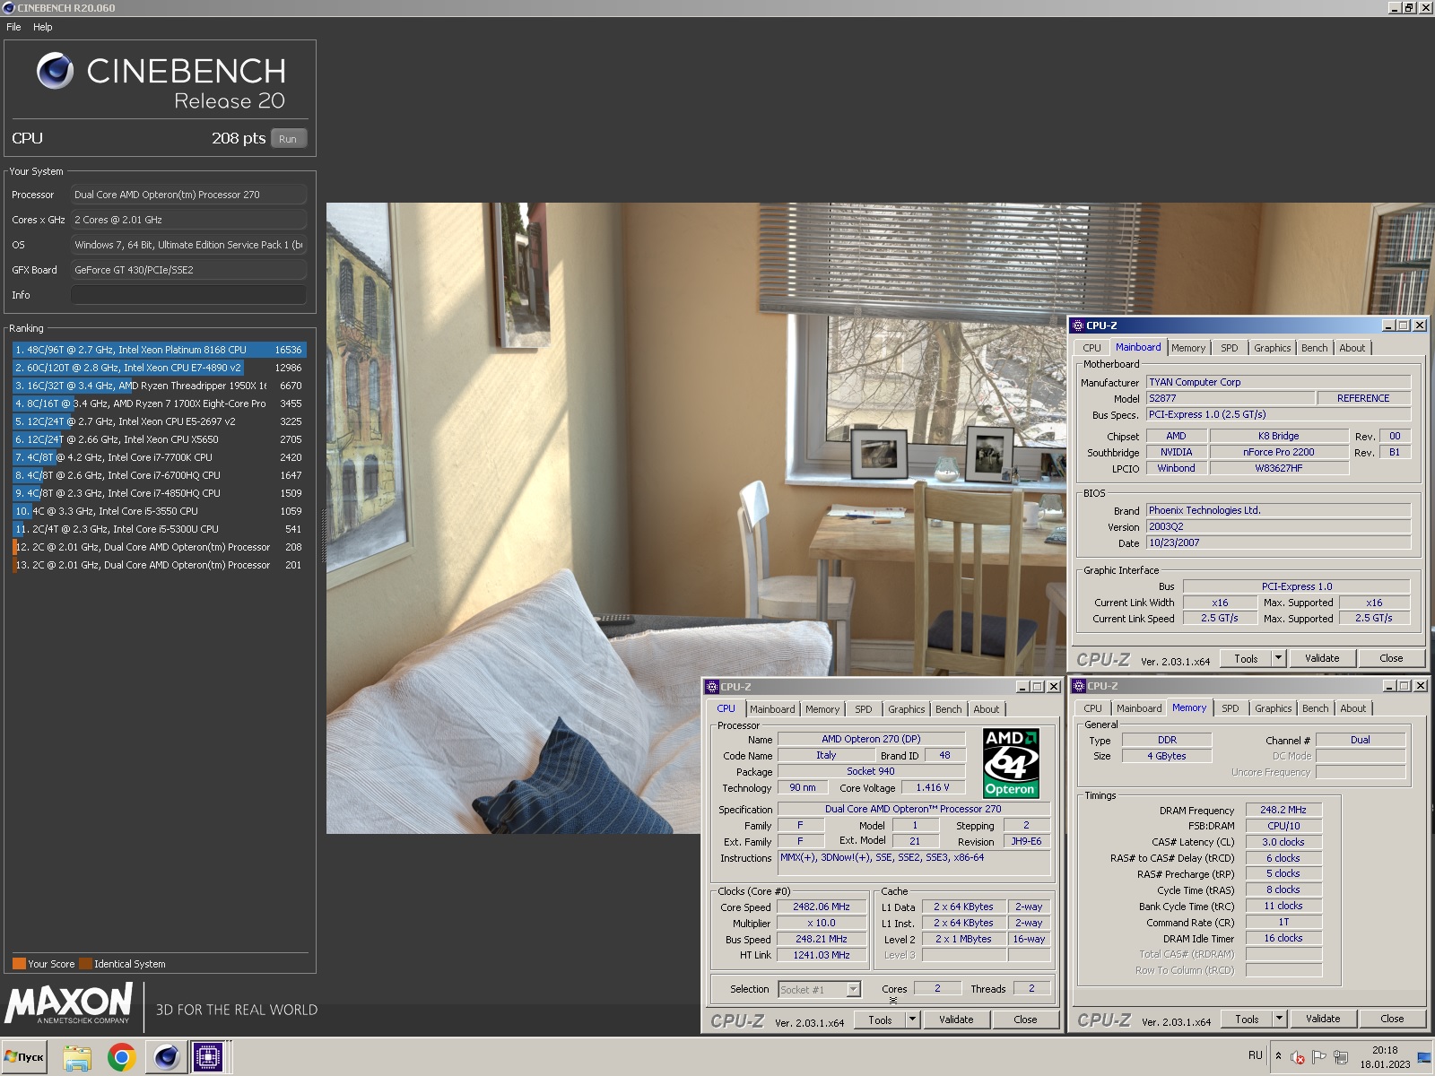Image resolution: width=1435 pixels, height=1076 pixels.
Task: Click the AMD64 Opteron logo in CPU-Z
Action: [x=1011, y=763]
